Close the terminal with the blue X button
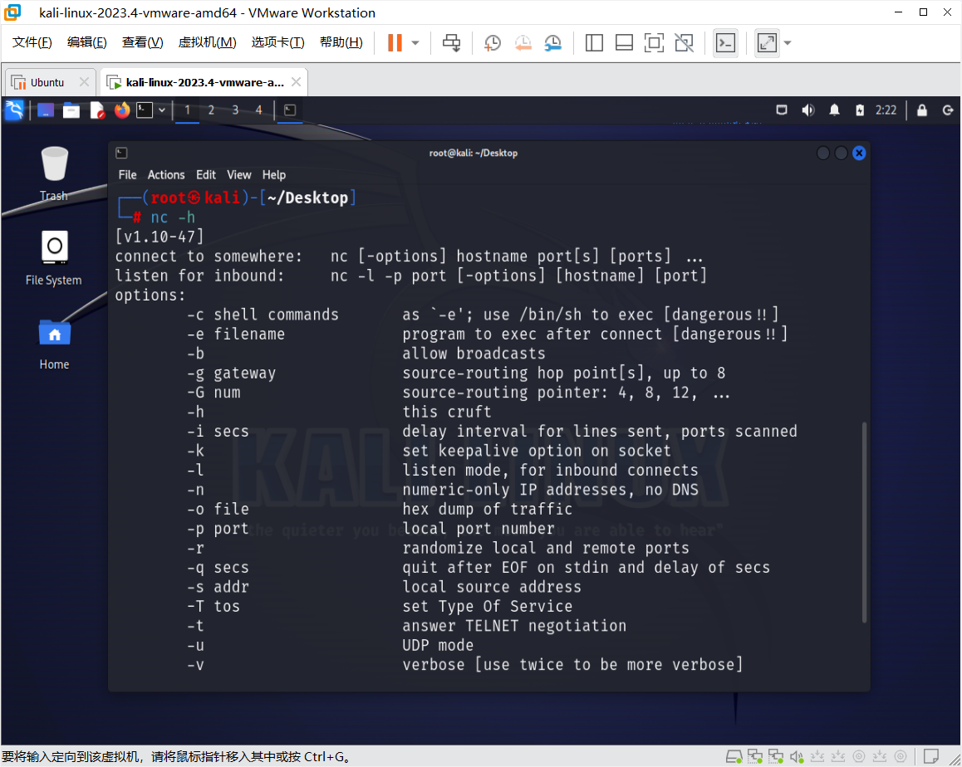This screenshot has width=962, height=767. (859, 153)
